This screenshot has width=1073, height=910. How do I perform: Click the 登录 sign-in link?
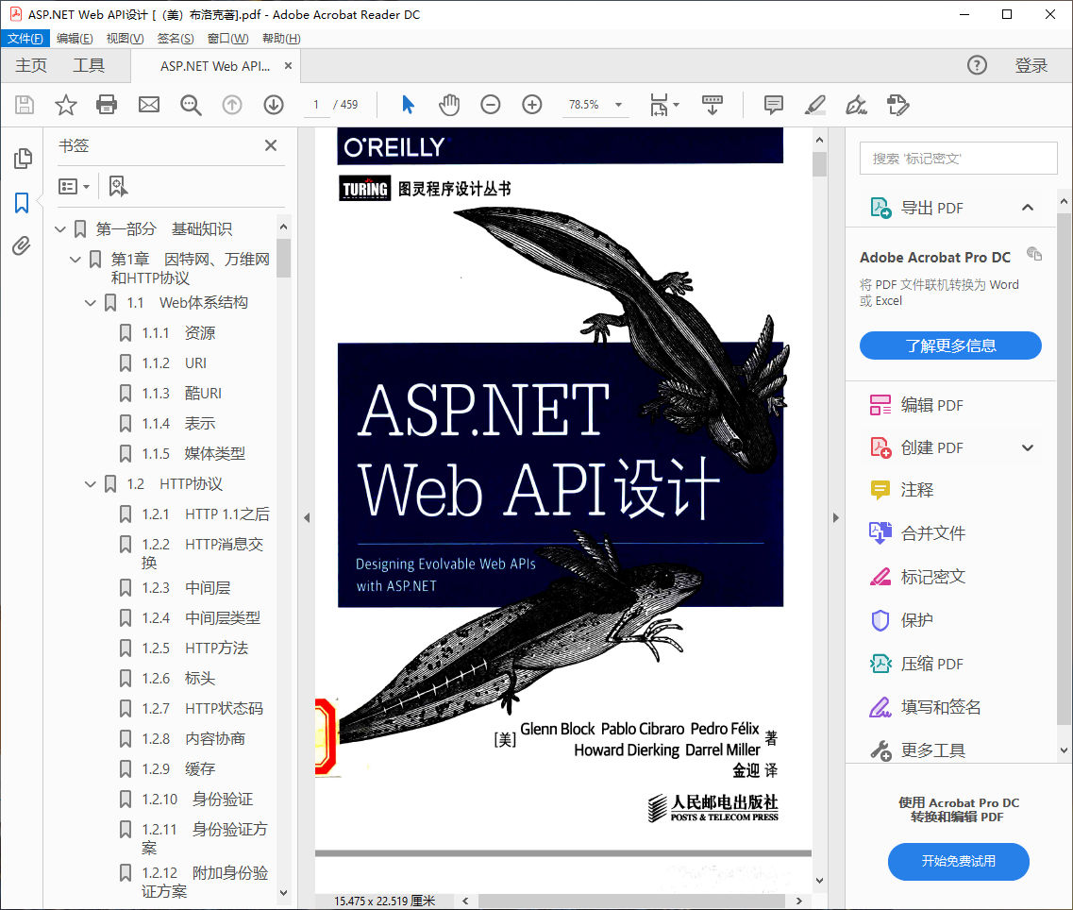click(1031, 66)
